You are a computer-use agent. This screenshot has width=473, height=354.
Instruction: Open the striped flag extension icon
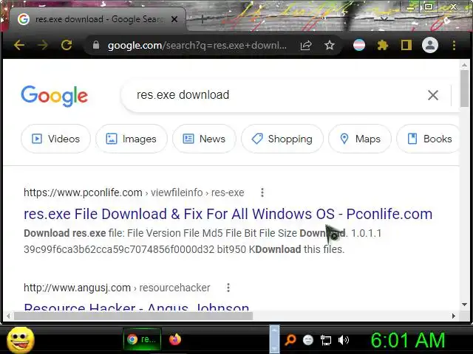[x=359, y=46]
